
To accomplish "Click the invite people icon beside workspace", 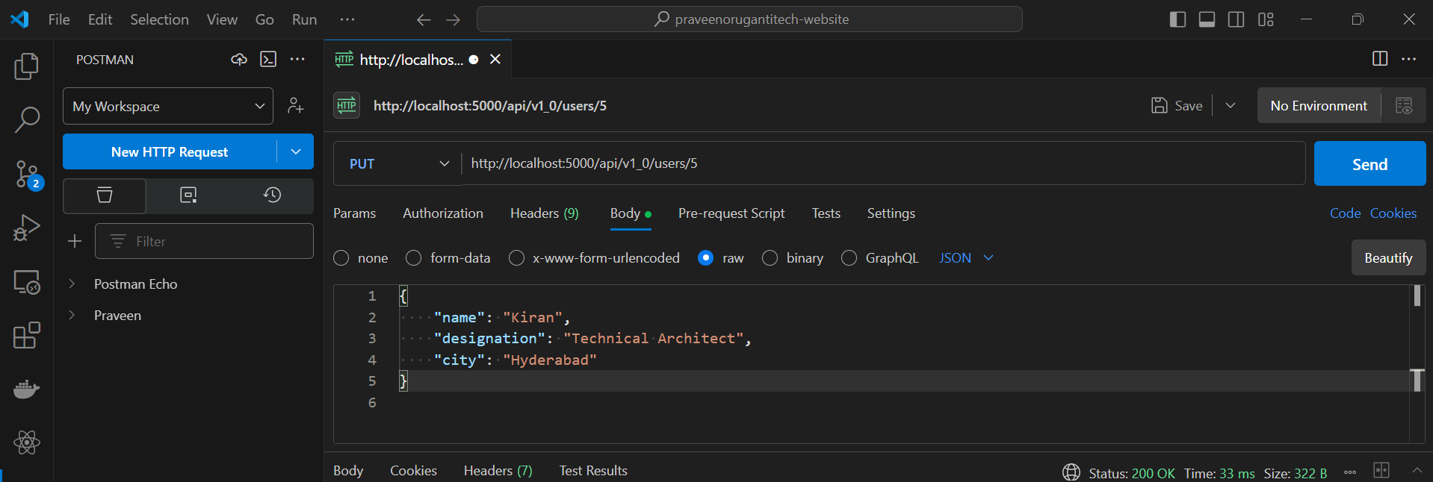I will coord(296,106).
